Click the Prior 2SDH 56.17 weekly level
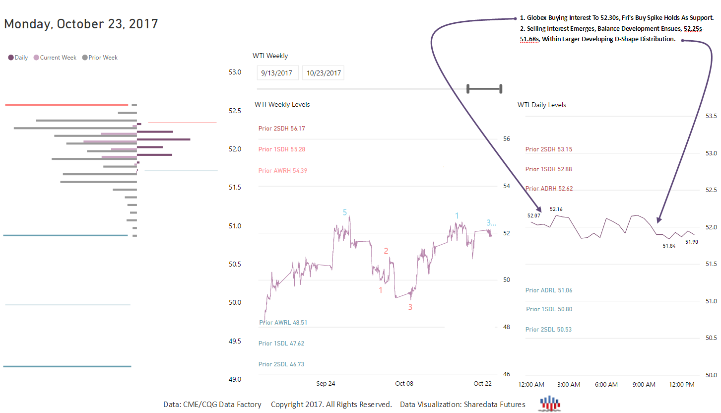 (281, 129)
